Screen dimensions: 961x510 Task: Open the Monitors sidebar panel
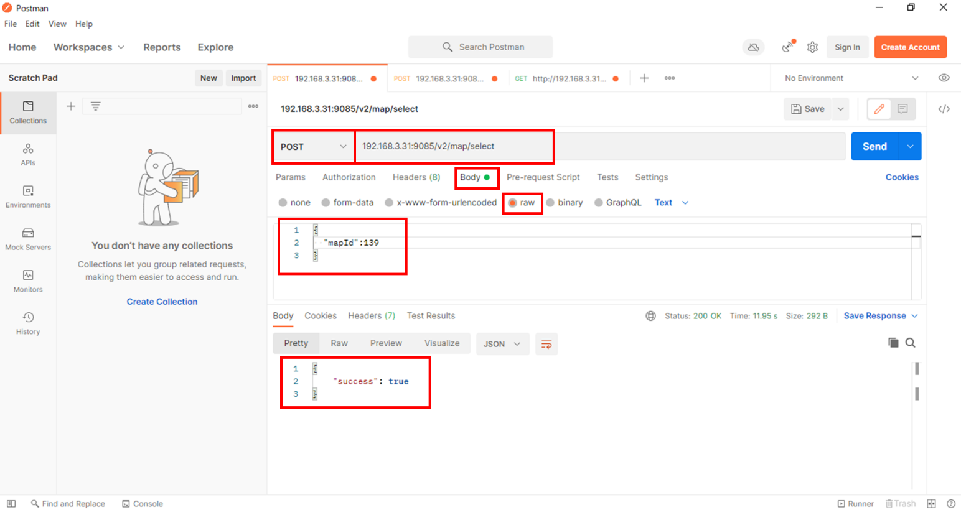click(28, 281)
